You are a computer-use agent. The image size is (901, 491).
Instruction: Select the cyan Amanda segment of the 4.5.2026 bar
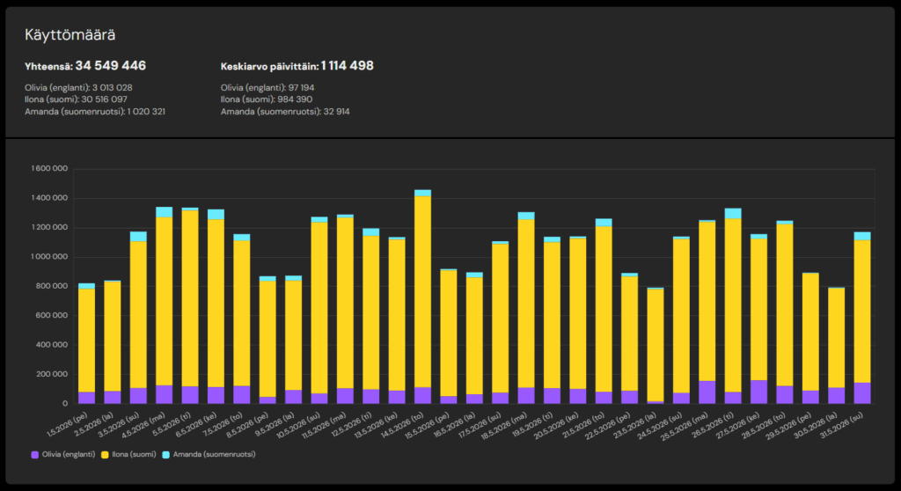(164, 212)
